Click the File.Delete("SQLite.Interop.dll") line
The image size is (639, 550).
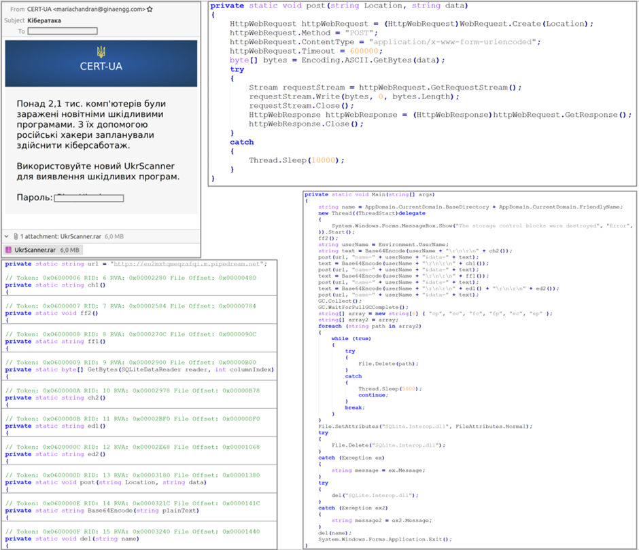tap(388, 445)
